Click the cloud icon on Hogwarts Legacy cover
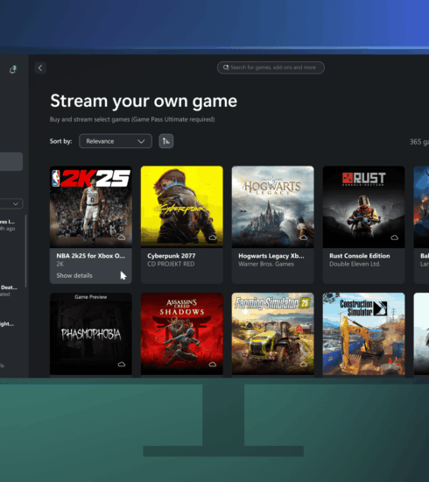Image resolution: width=429 pixels, height=482 pixels. click(304, 237)
